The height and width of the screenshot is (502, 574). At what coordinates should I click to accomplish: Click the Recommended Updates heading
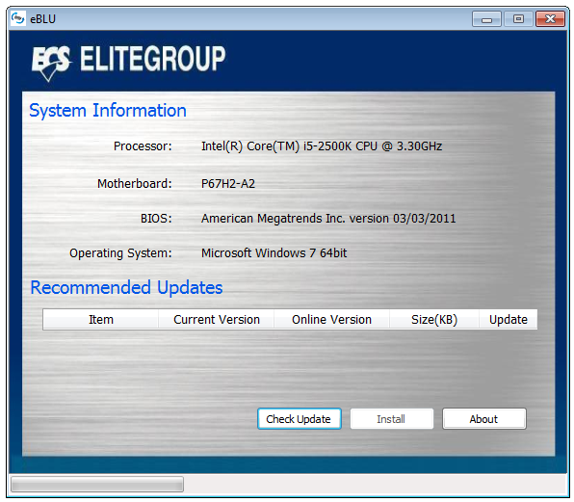point(127,287)
